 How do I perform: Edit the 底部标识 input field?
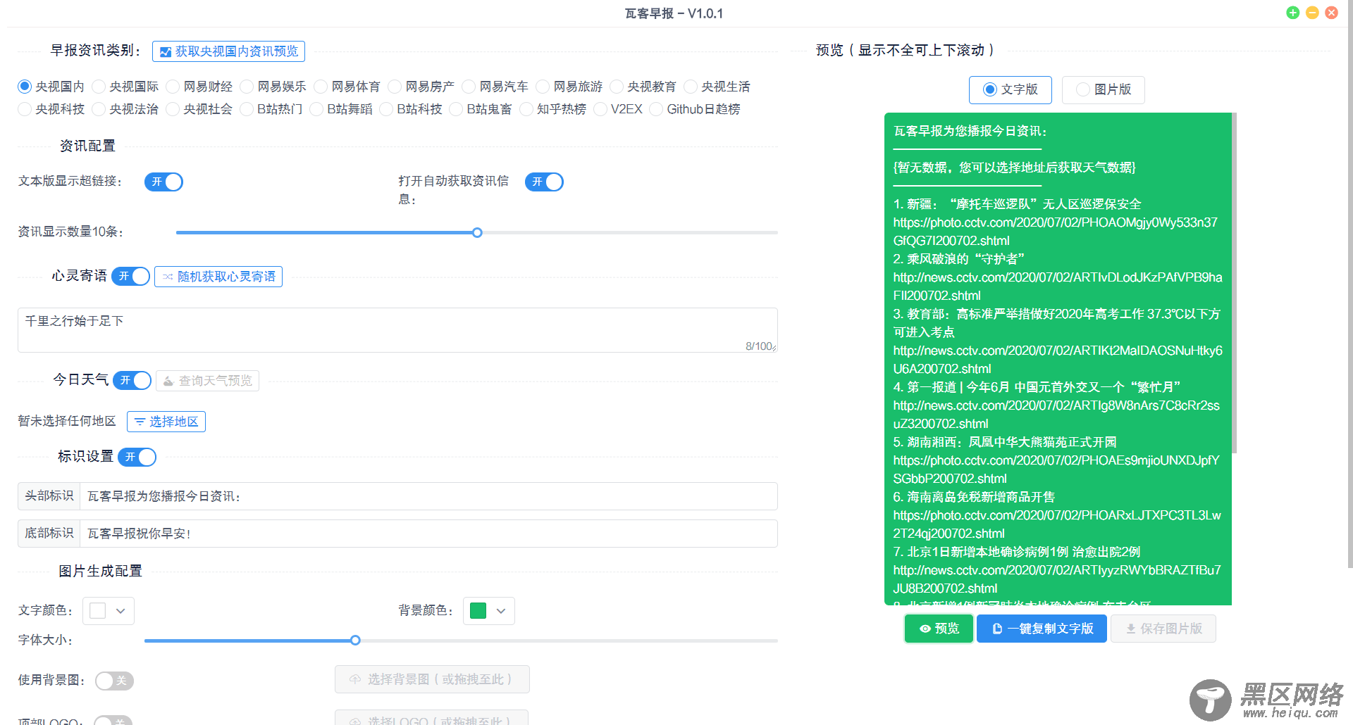coord(428,534)
